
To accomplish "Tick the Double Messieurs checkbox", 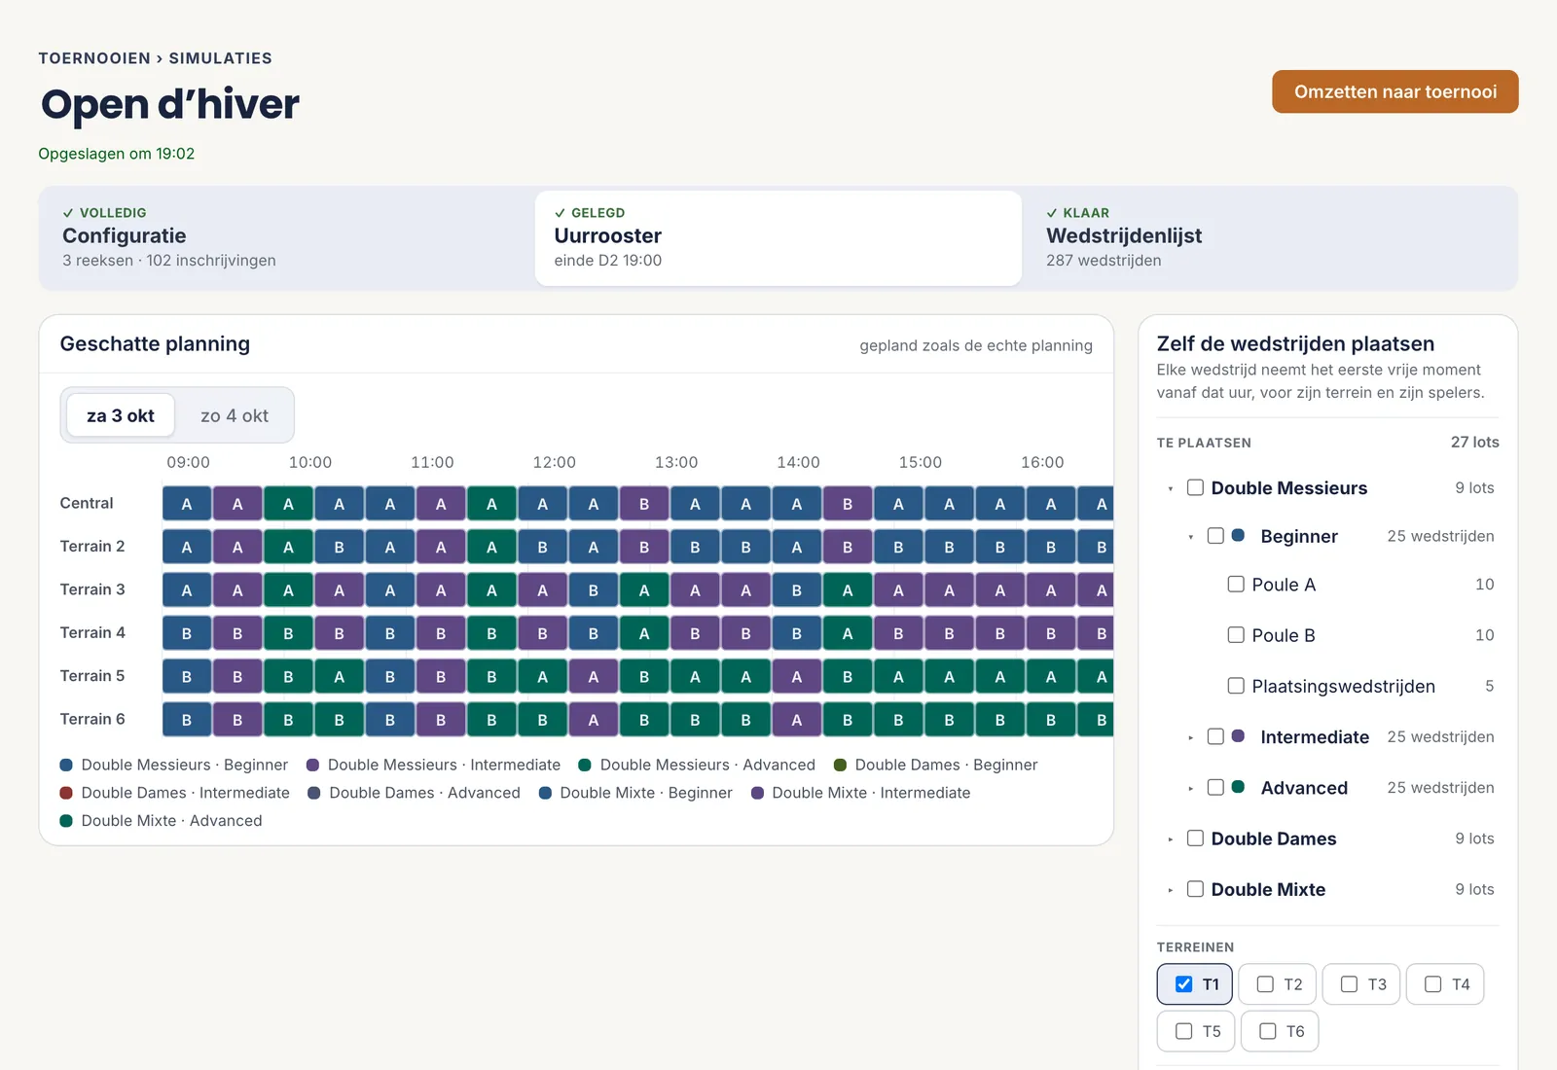I will coord(1195,487).
